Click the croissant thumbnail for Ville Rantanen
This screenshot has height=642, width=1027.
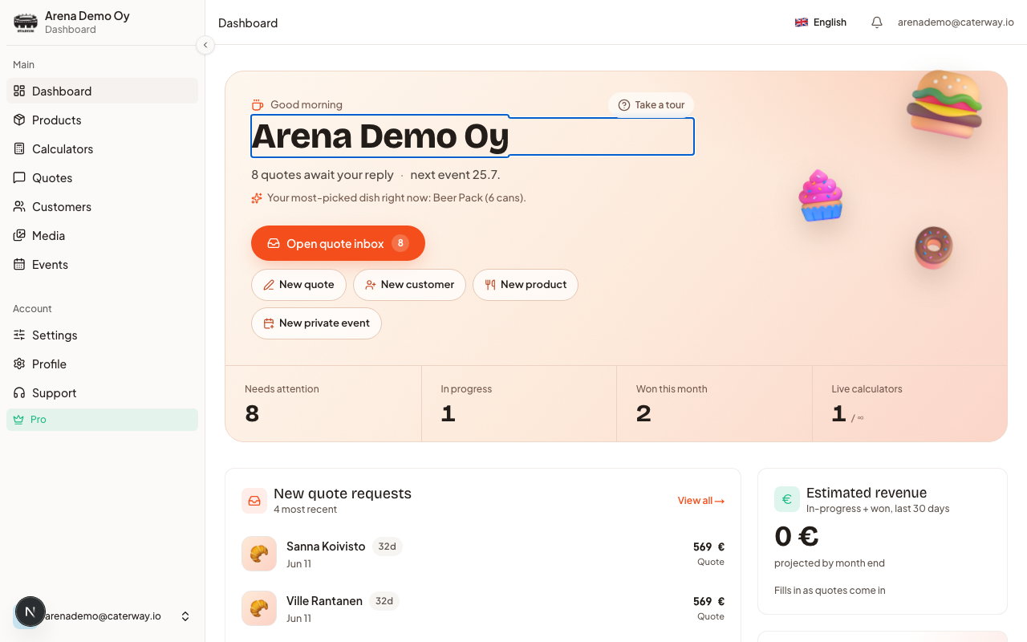(x=259, y=608)
